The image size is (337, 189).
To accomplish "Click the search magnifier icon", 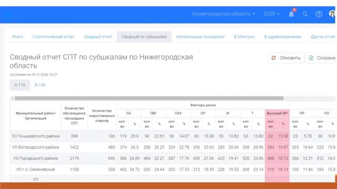I will [x=305, y=14].
